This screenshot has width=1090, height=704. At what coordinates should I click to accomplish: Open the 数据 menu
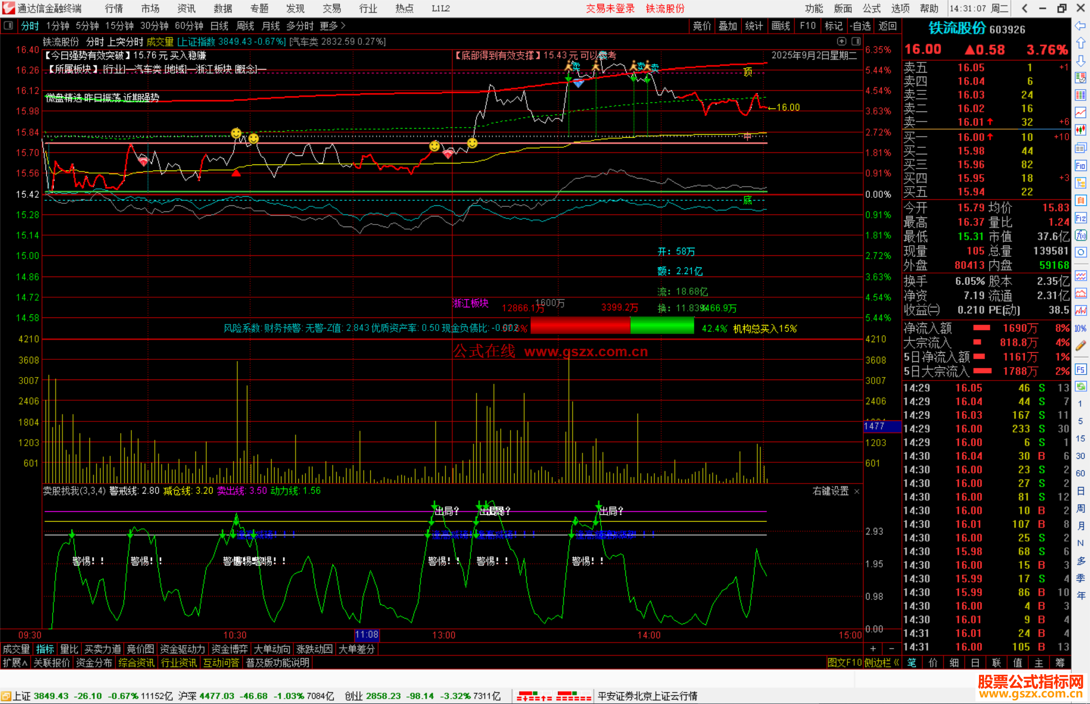223,8
